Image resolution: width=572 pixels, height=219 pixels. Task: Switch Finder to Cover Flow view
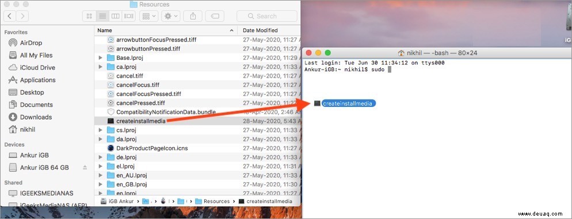click(128, 16)
